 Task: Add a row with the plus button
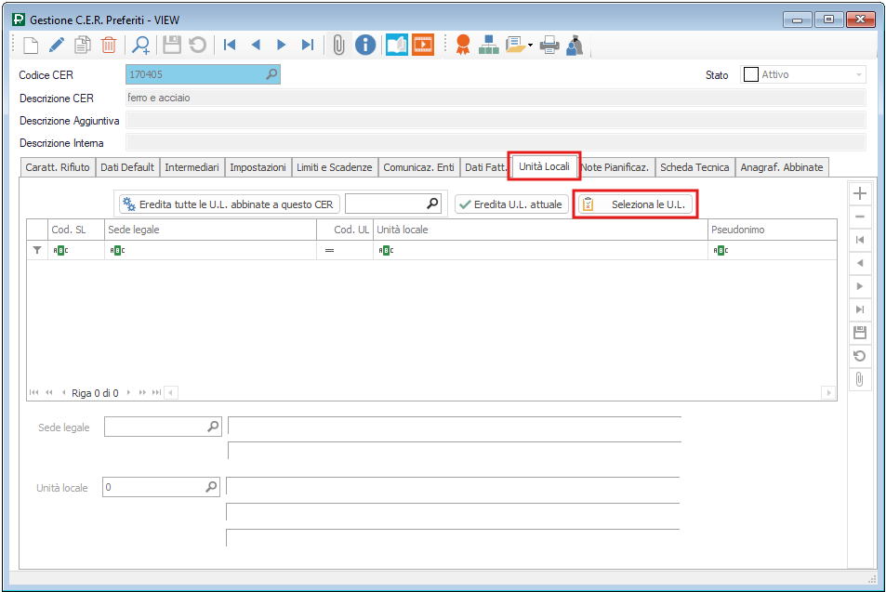860,193
